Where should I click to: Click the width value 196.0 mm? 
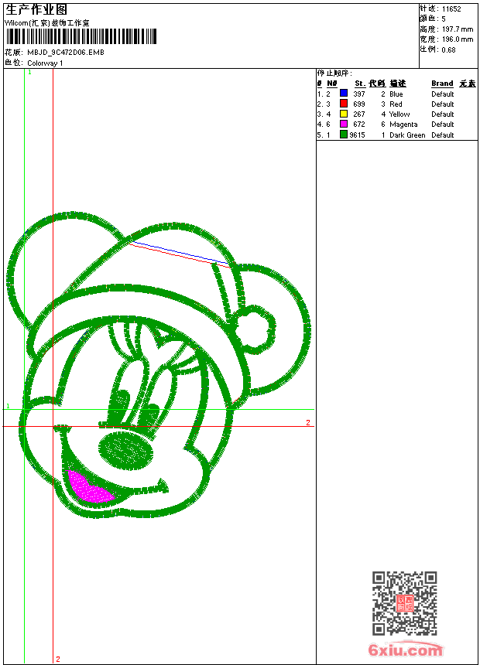458,39
